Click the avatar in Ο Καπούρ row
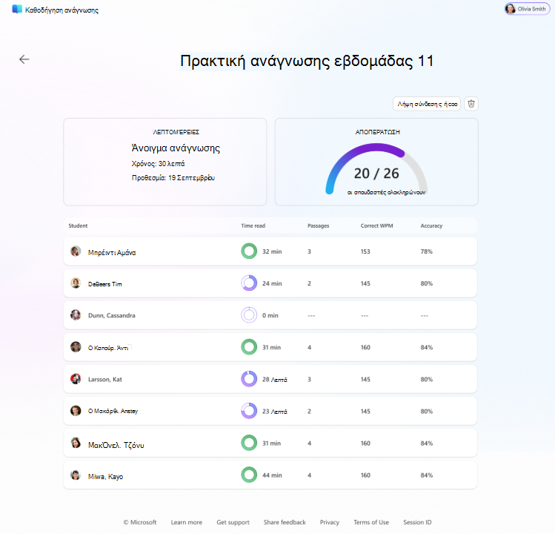Screen dimensions: 555x534 click(x=76, y=347)
